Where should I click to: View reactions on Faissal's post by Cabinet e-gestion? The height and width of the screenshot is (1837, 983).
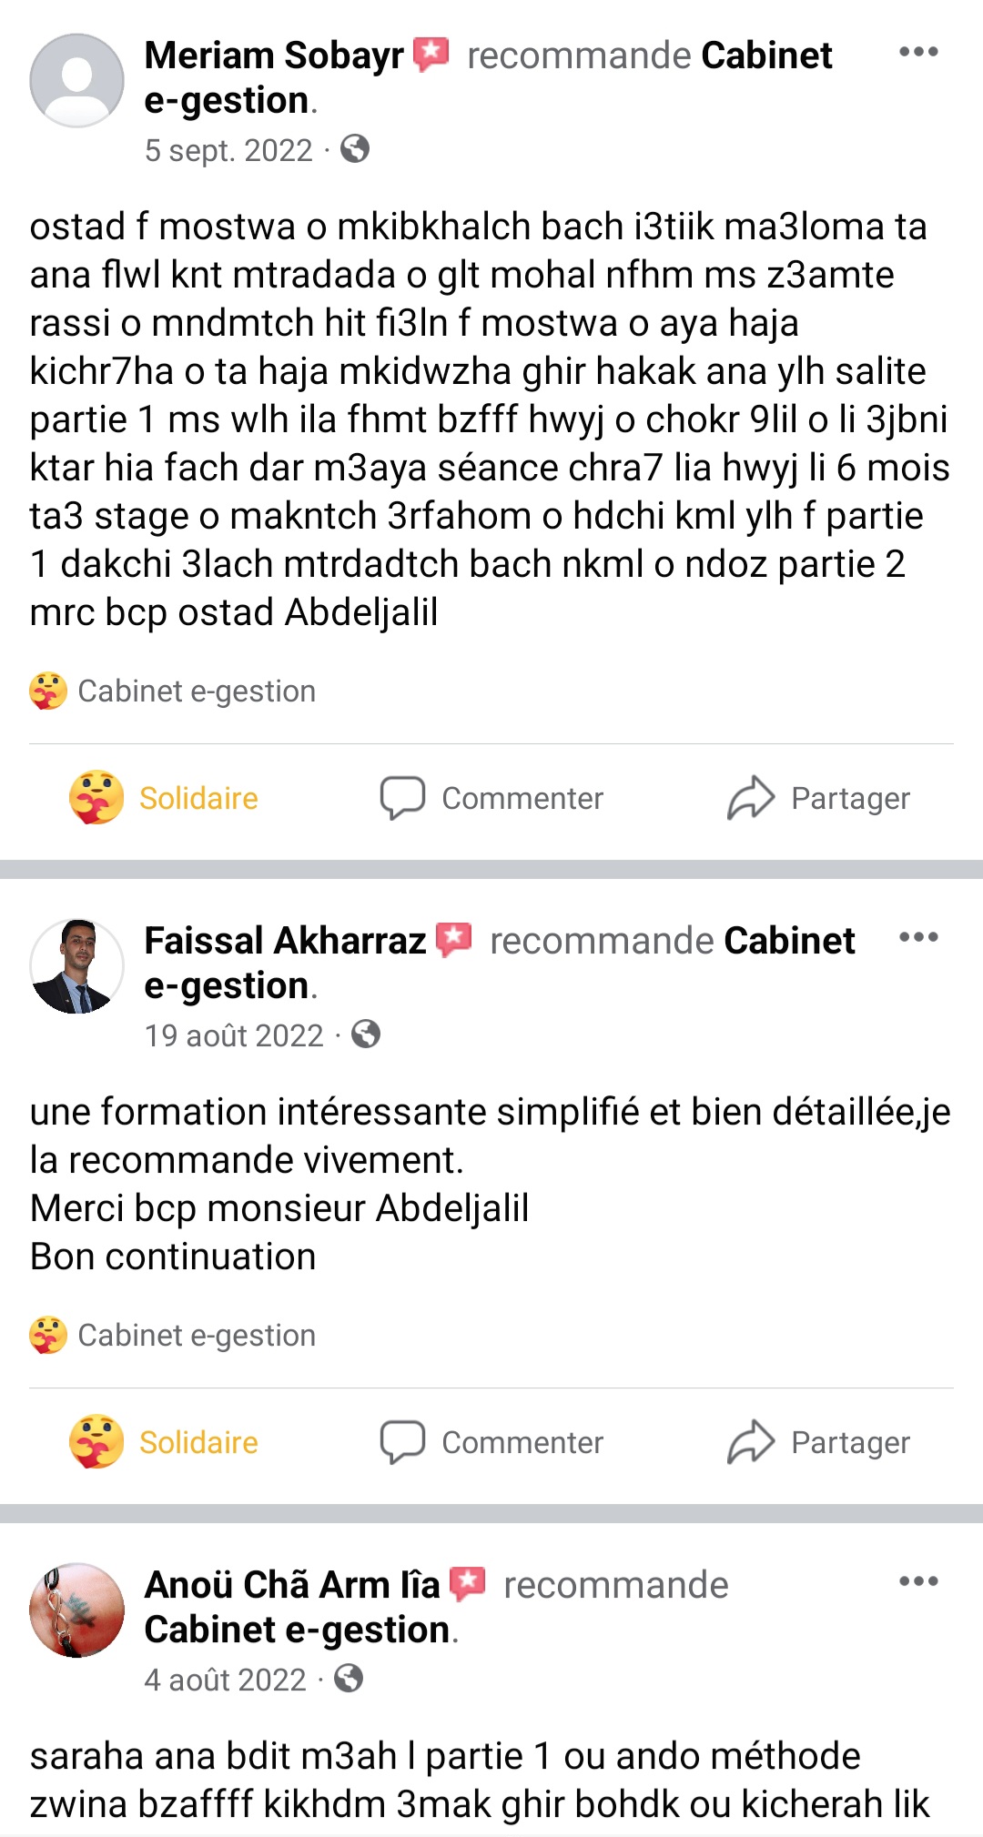click(x=173, y=1335)
